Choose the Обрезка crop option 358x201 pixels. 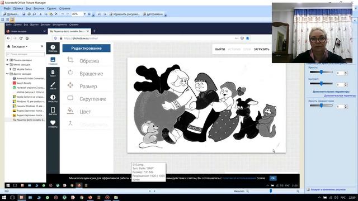[x=87, y=61]
